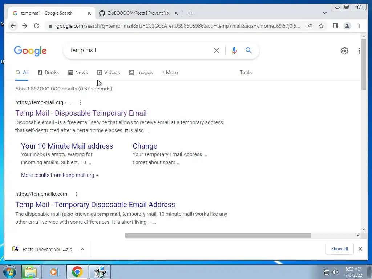Screen dimensions: 372x279
Task: Share this page from the address bar
Action: (x=310, y=26)
